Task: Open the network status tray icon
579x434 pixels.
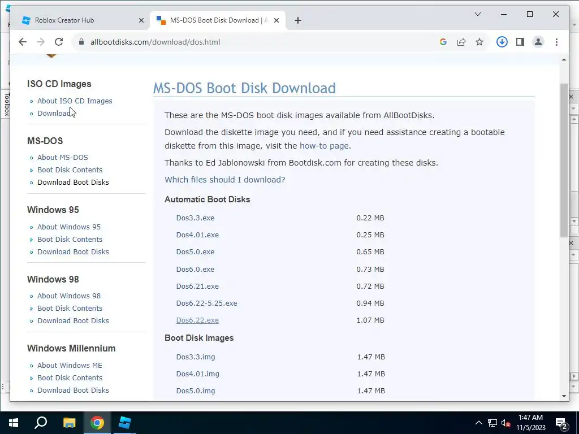Action: pyautogui.click(x=492, y=423)
